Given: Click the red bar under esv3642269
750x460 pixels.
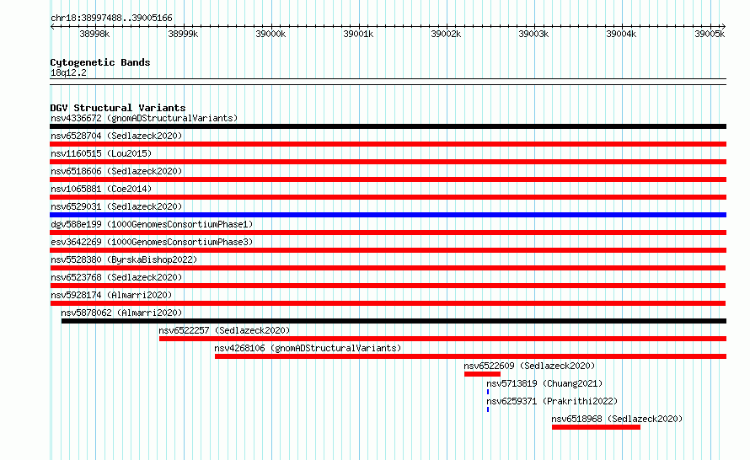Looking at the screenshot, I should point(388,250).
